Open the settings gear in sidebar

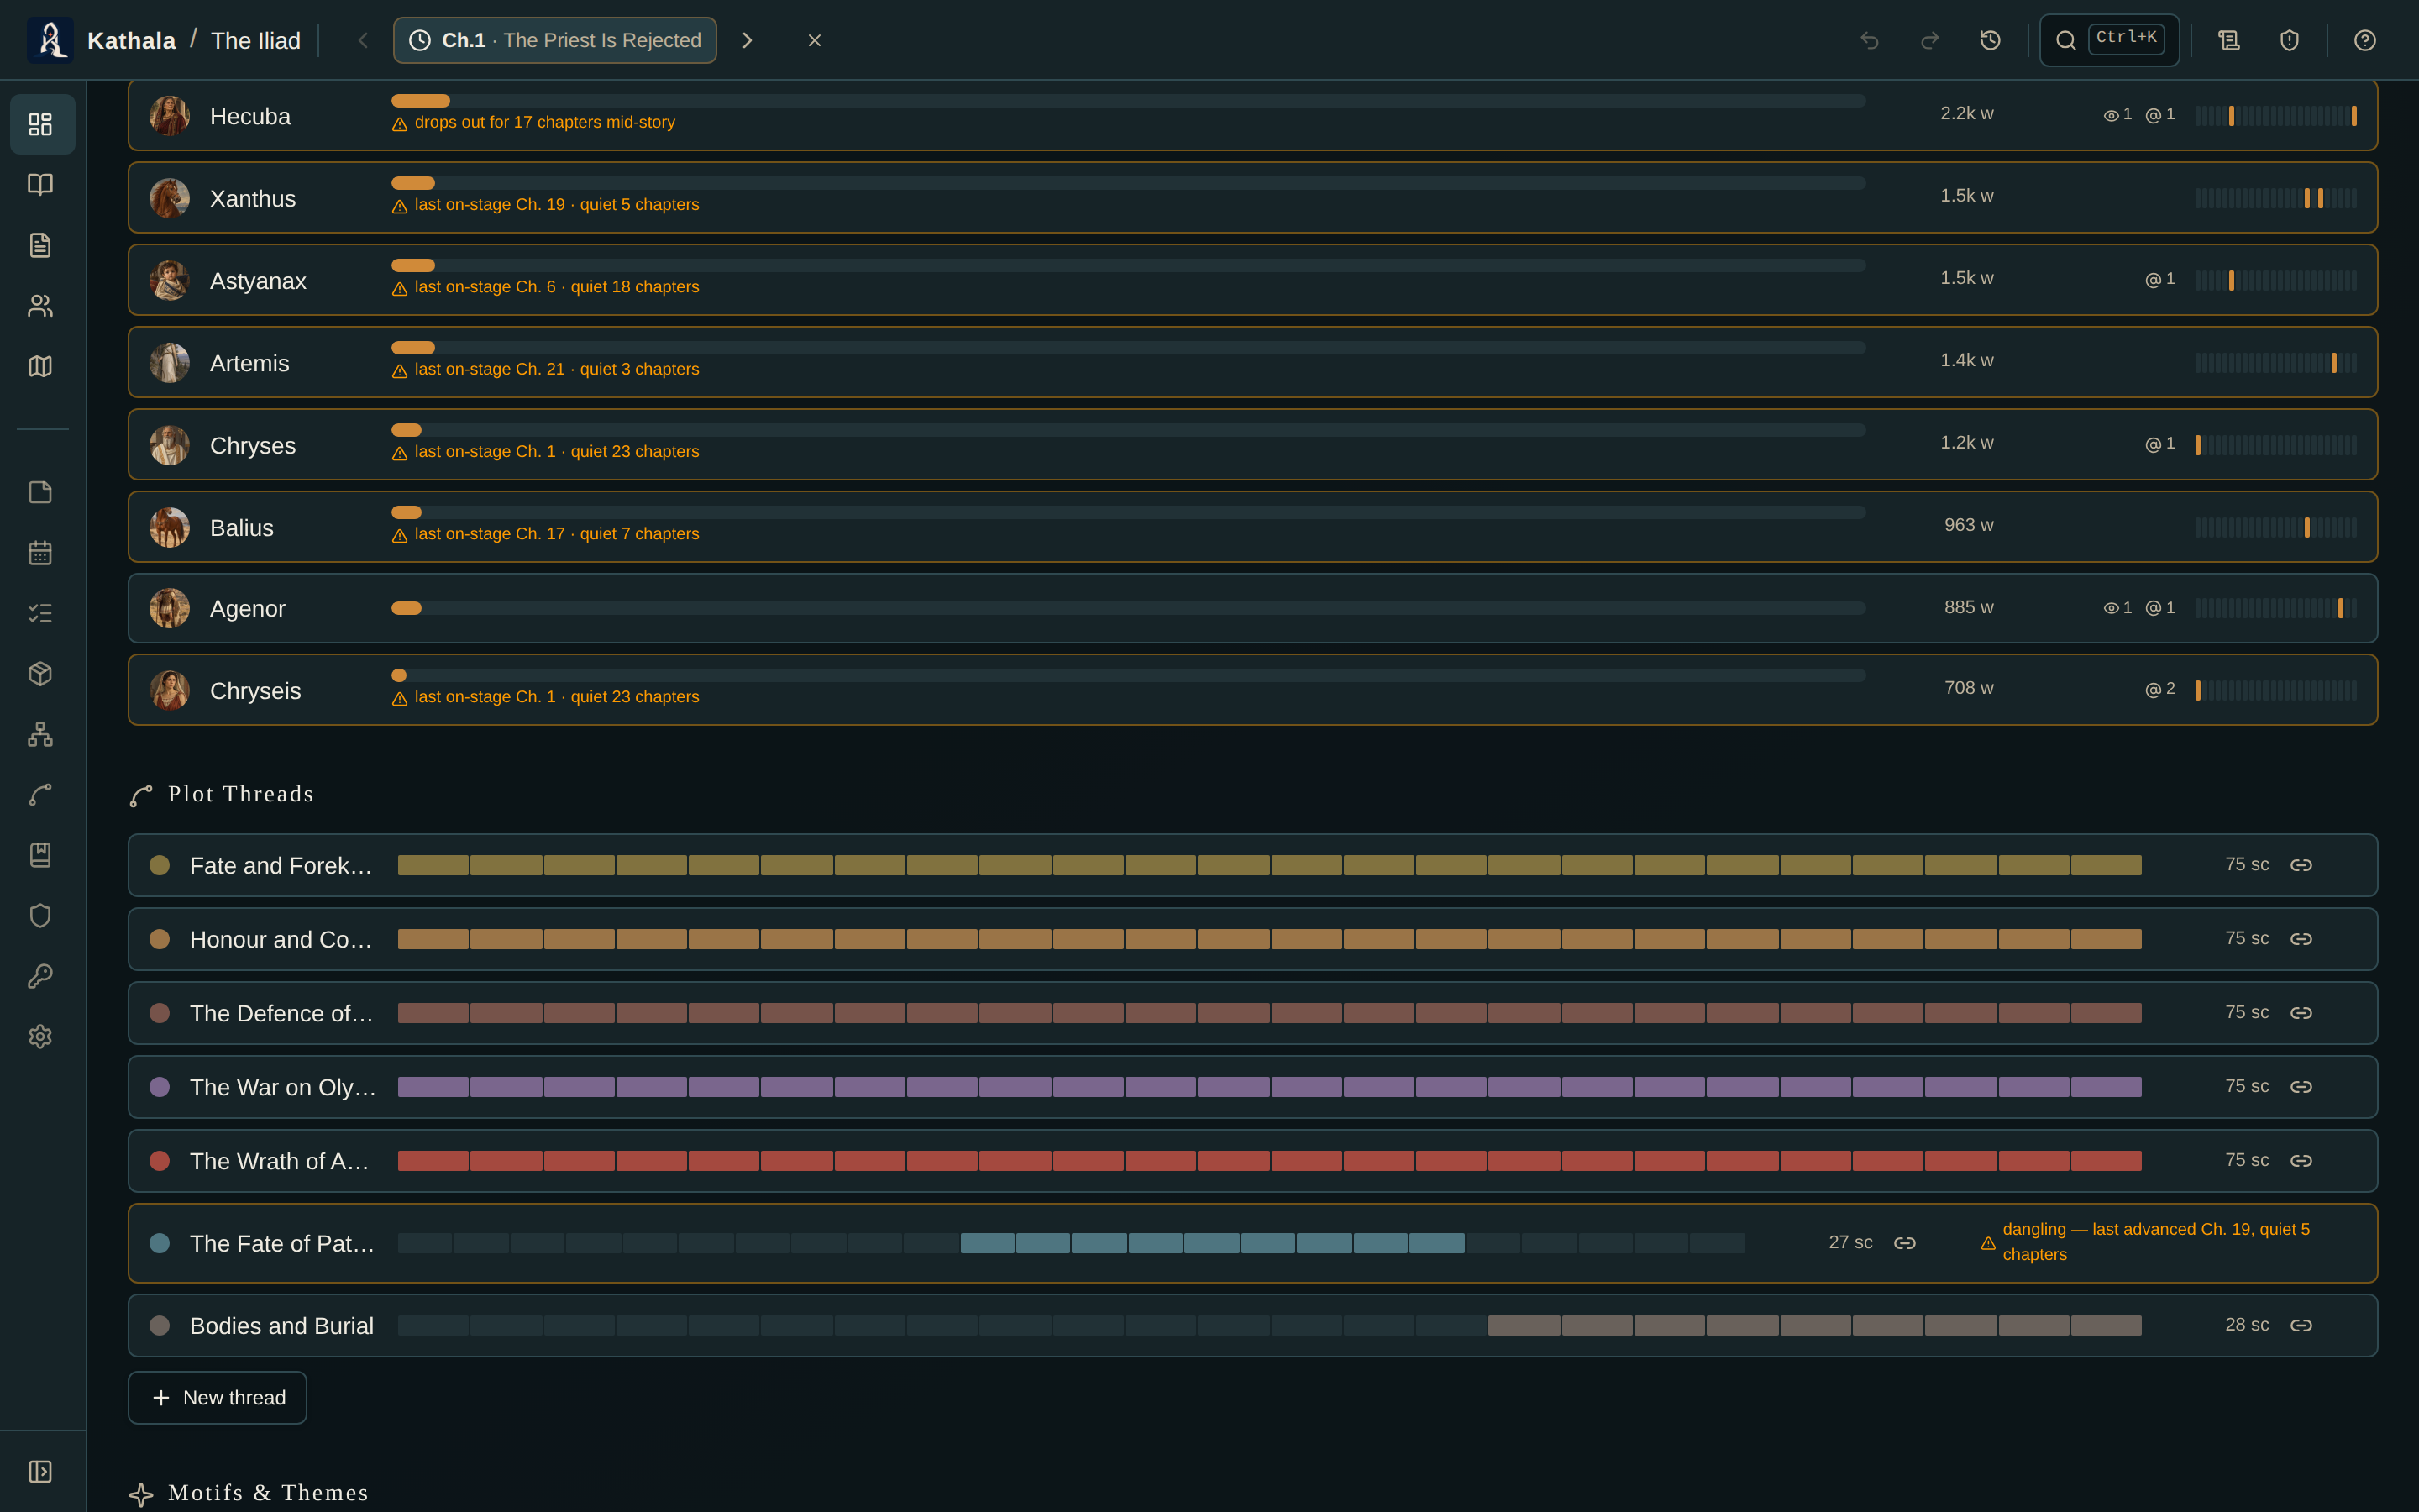click(40, 1037)
